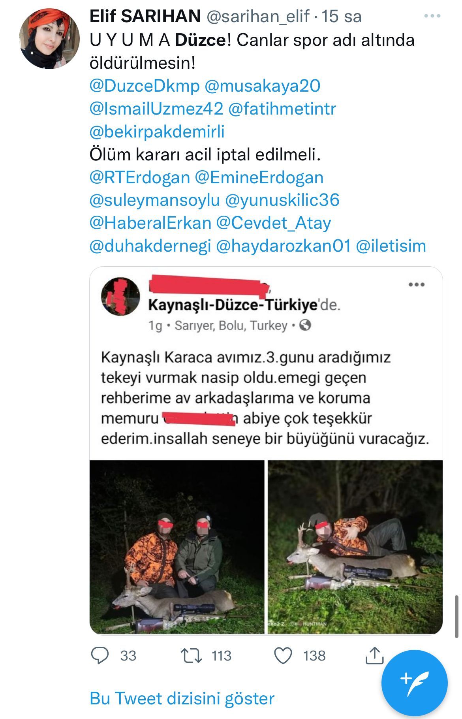This screenshot has height=719, width=462.
Task: Open the @EmineErdogan mention
Action: (259, 177)
